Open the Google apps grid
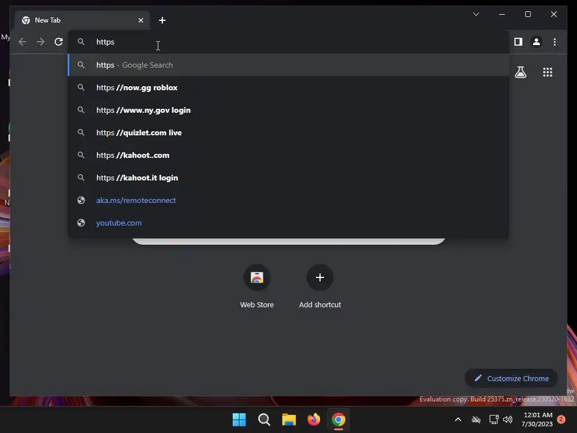This screenshot has width=577, height=433. pos(548,72)
